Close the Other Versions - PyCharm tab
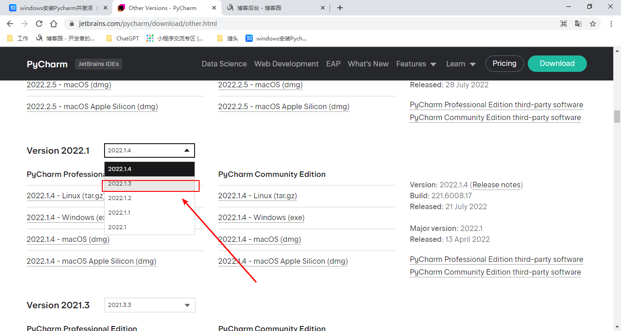The image size is (621, 331). pyautogui.click(x=214, y=8)
